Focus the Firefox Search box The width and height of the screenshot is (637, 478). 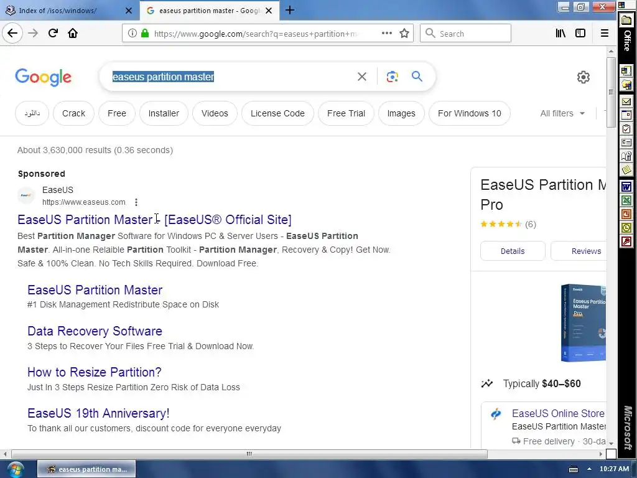[x=465, y=34]
